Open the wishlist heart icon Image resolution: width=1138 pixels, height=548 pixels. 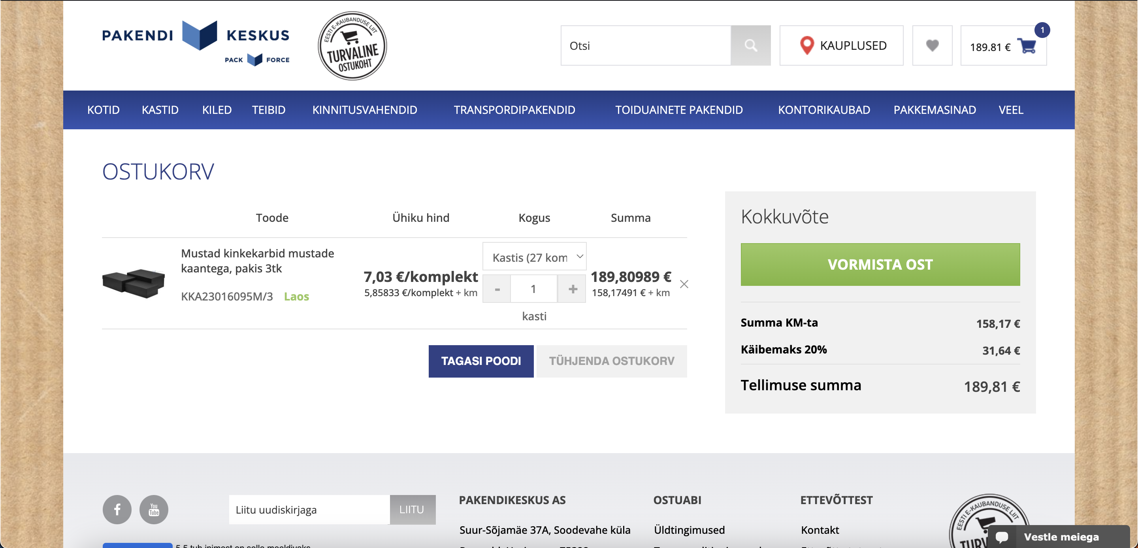[x=932, y=45]
